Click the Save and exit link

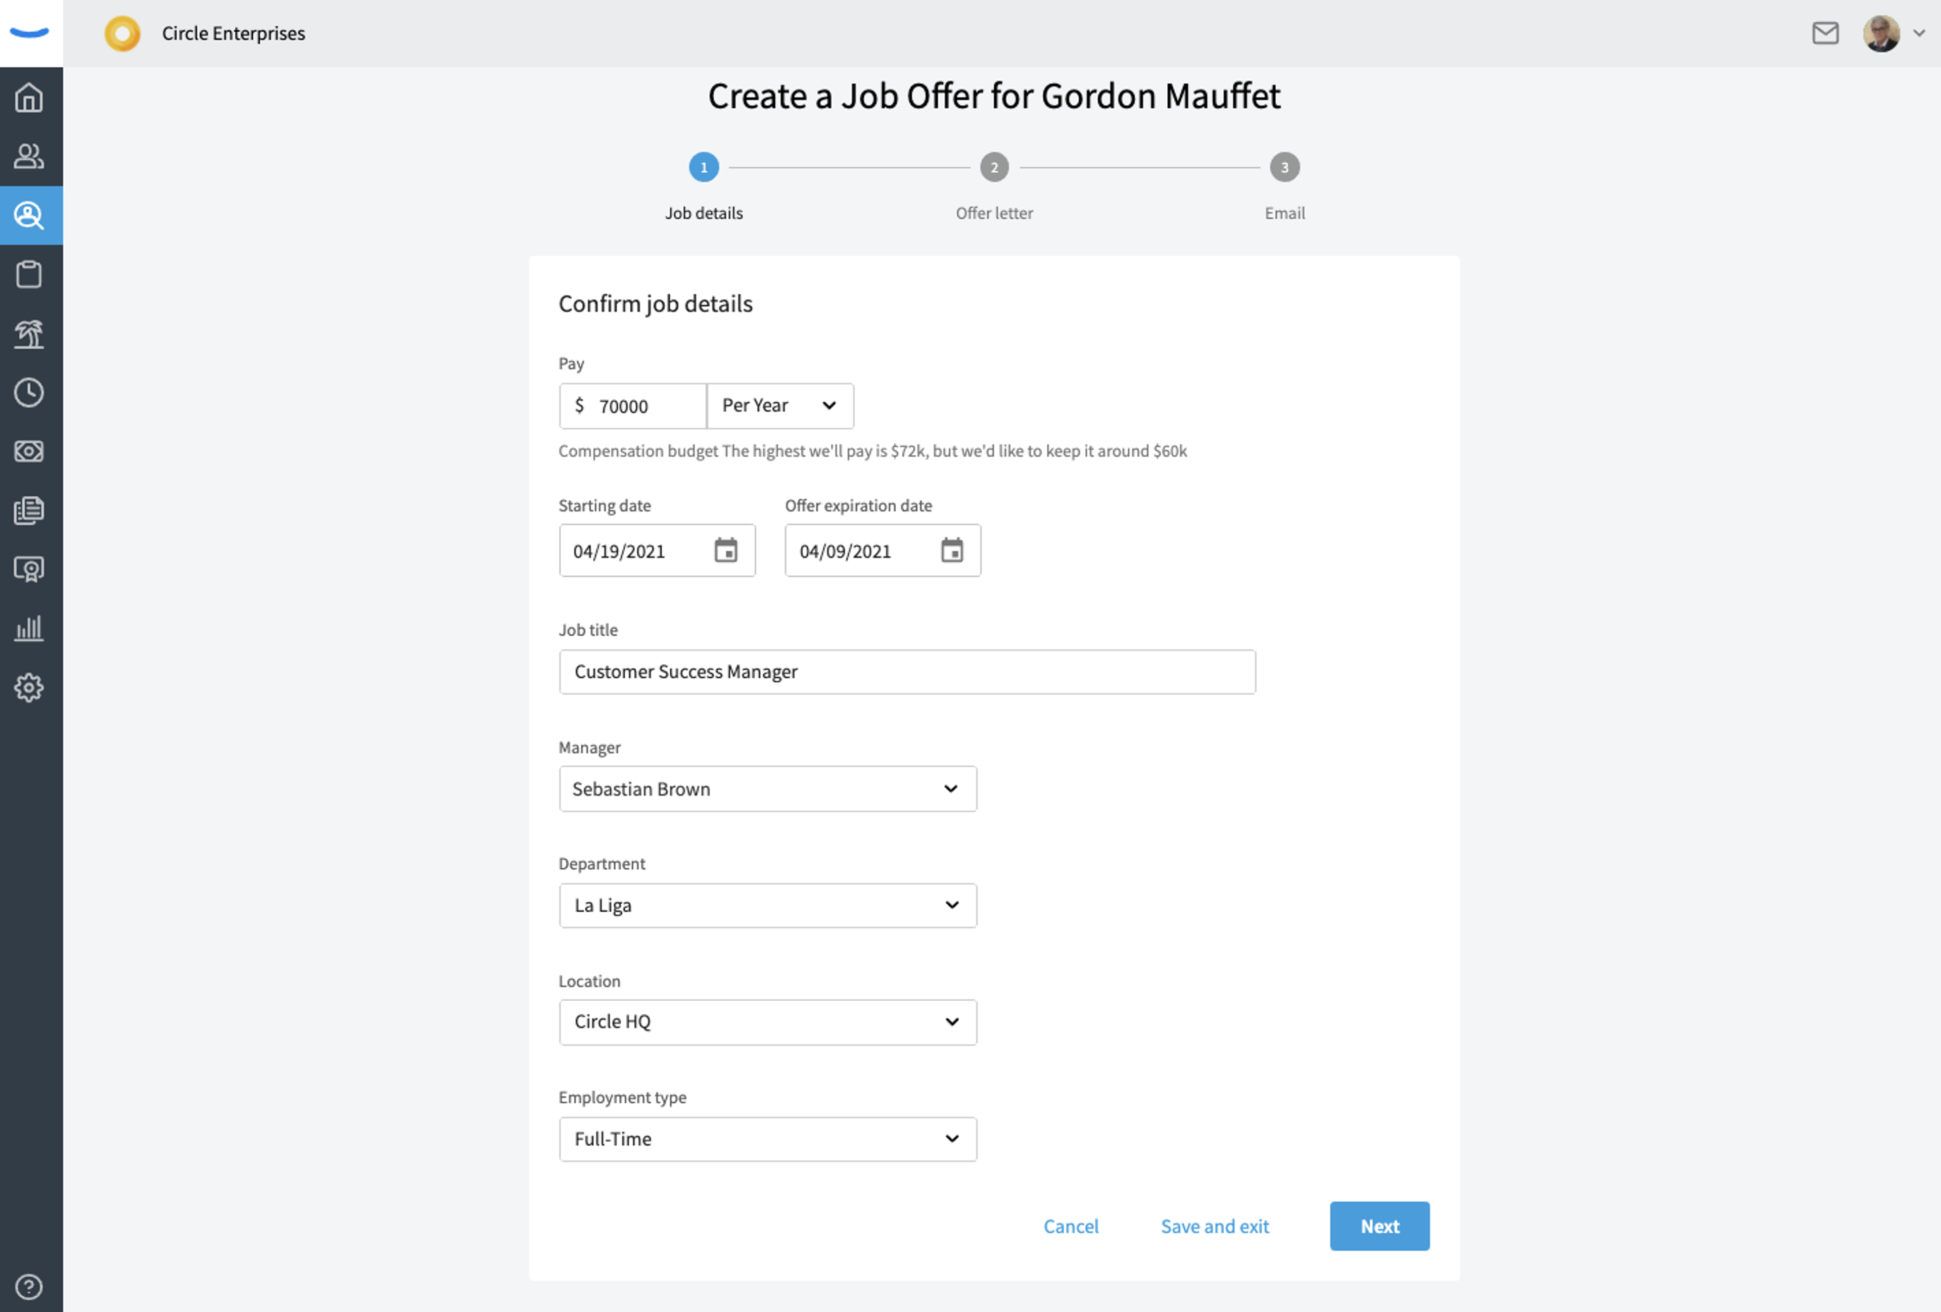(x=1214, y=1226)
